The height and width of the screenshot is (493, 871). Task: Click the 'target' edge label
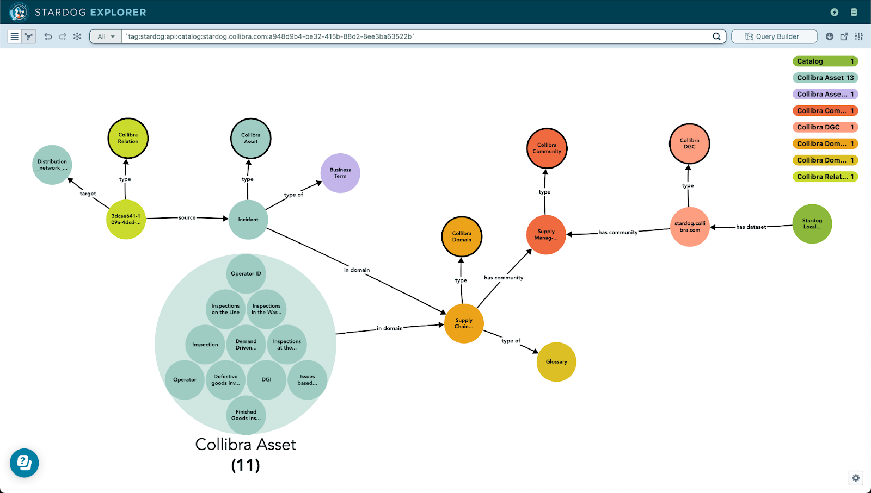tap(88, 194)
